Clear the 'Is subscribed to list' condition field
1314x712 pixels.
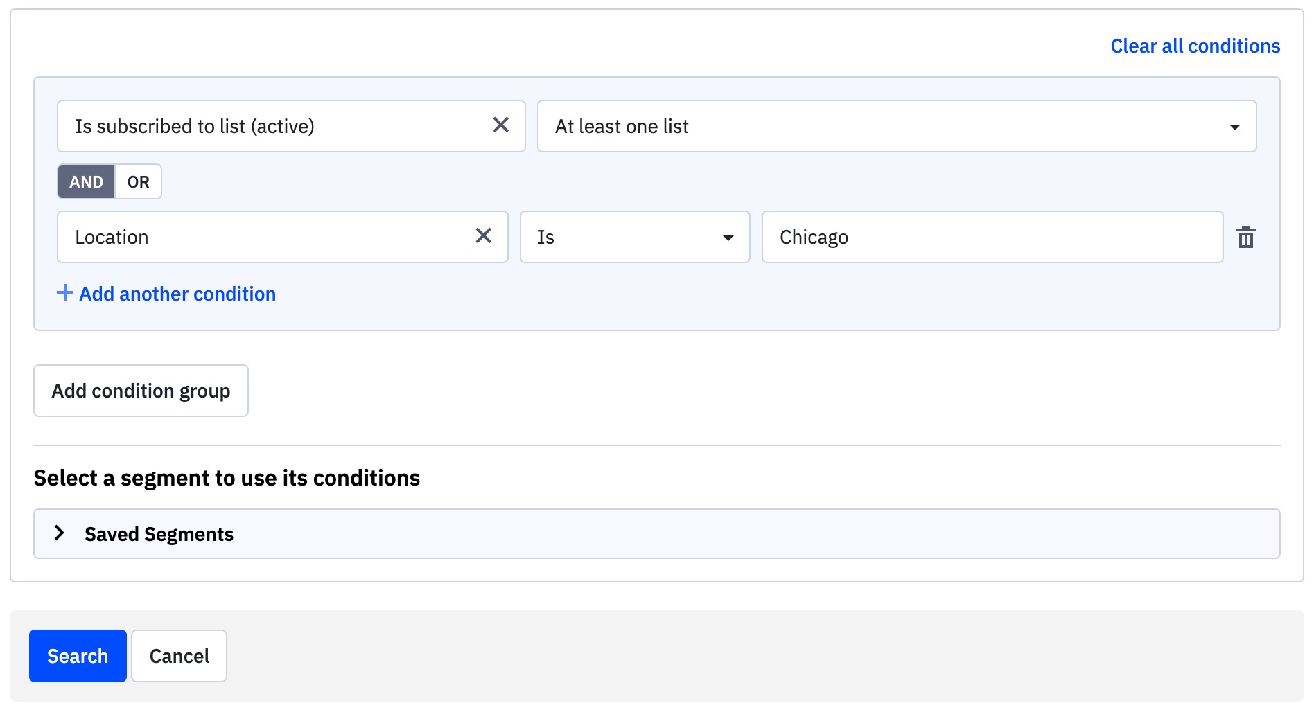tap(500, 125)
